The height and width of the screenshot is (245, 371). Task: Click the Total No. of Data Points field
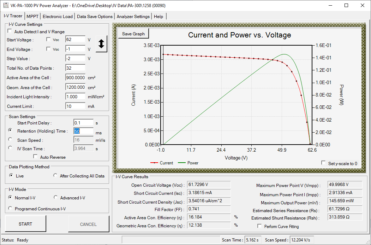(75, 68)
